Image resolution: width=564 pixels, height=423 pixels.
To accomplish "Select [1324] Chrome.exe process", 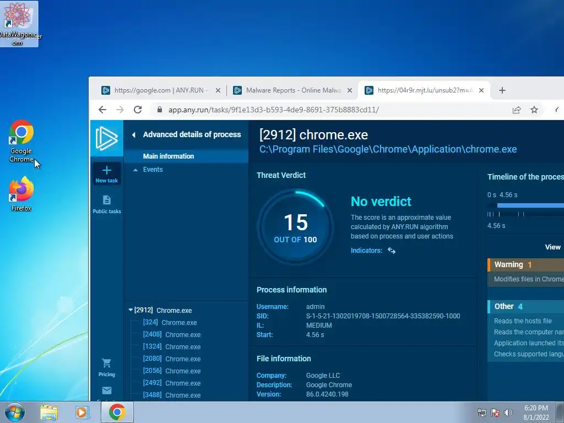I will pyautogui.click(x=172, y=347).
